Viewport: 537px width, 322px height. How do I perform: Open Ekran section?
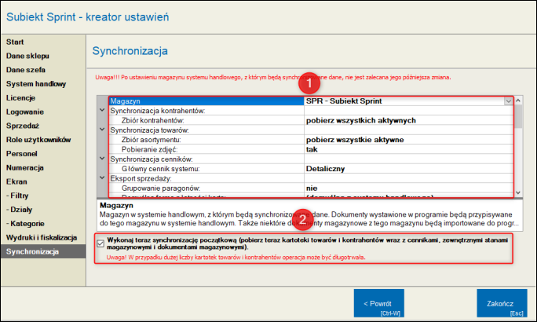coord(16,182)
